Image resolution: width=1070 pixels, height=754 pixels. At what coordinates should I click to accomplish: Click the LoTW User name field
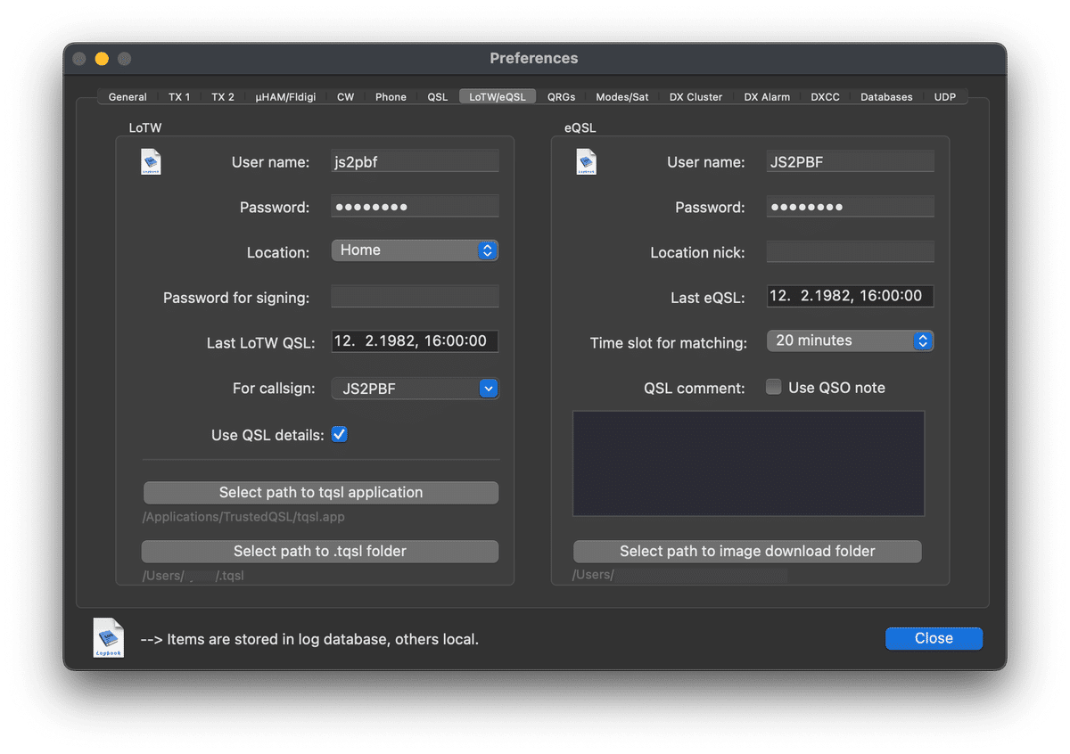(415, 161)
